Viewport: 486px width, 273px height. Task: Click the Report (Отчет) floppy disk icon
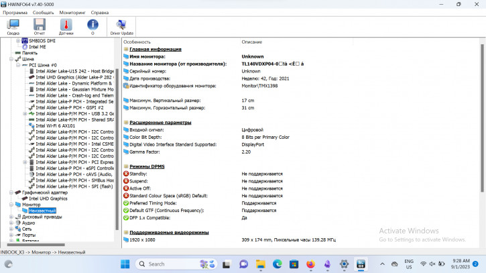tap(40, 27)
